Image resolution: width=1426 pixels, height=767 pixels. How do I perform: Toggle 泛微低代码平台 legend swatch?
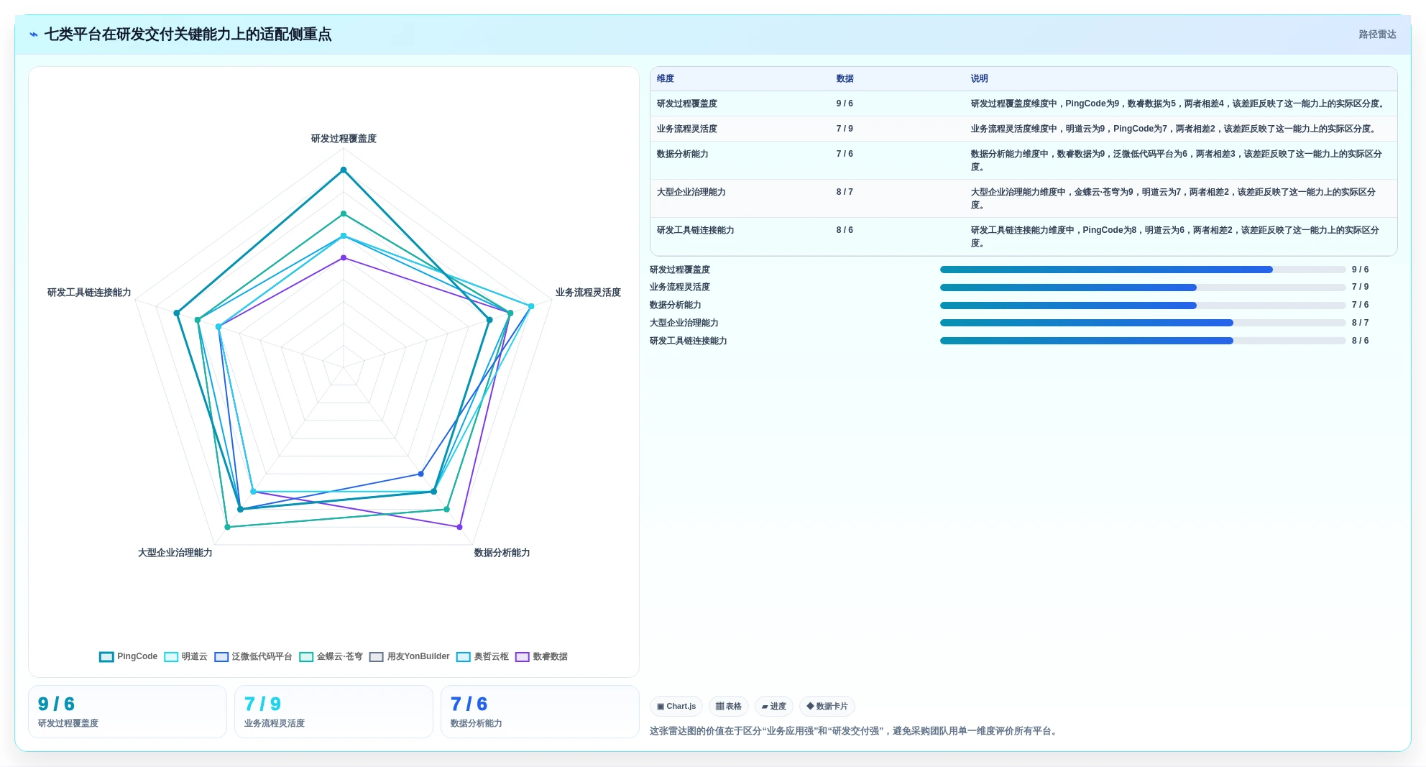221,657
